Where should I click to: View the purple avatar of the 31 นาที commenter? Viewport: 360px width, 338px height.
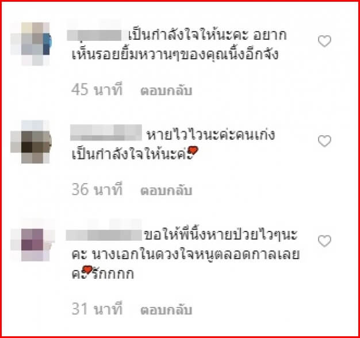click(x=32, y=245)
